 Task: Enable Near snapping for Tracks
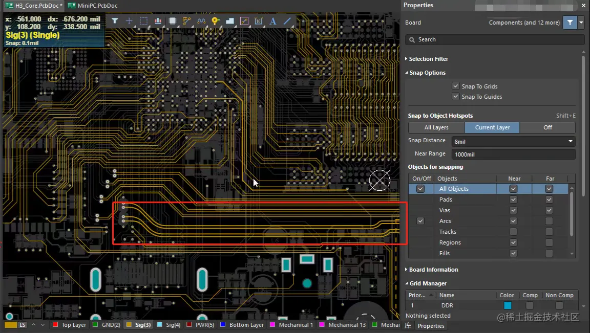coord(513,232)
